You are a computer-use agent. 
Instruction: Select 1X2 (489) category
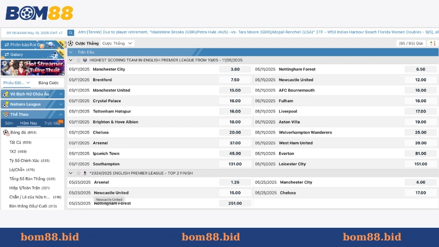click(18, 151)
